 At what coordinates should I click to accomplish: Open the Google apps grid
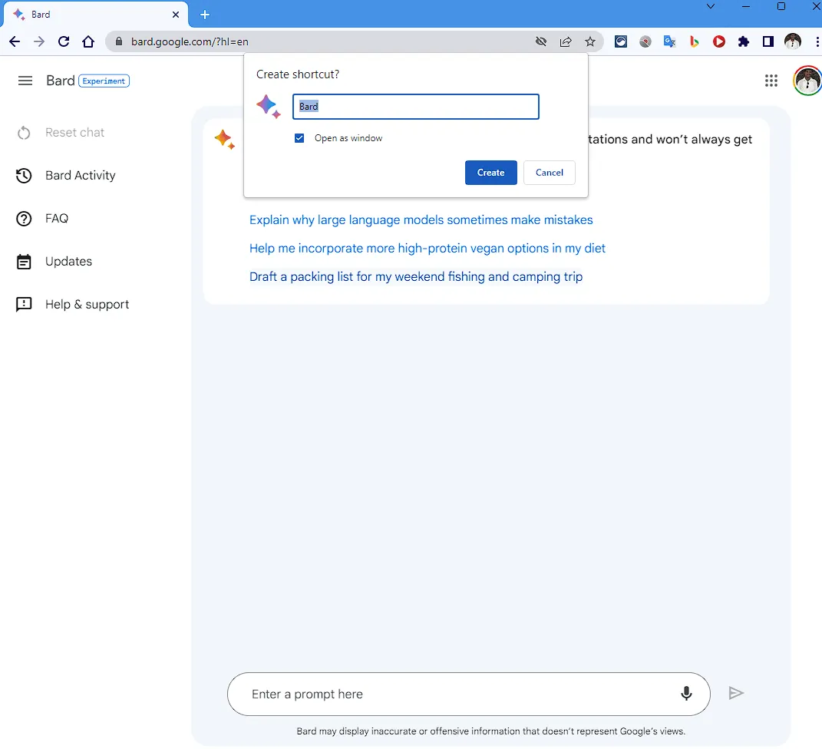tap(771, 81)
